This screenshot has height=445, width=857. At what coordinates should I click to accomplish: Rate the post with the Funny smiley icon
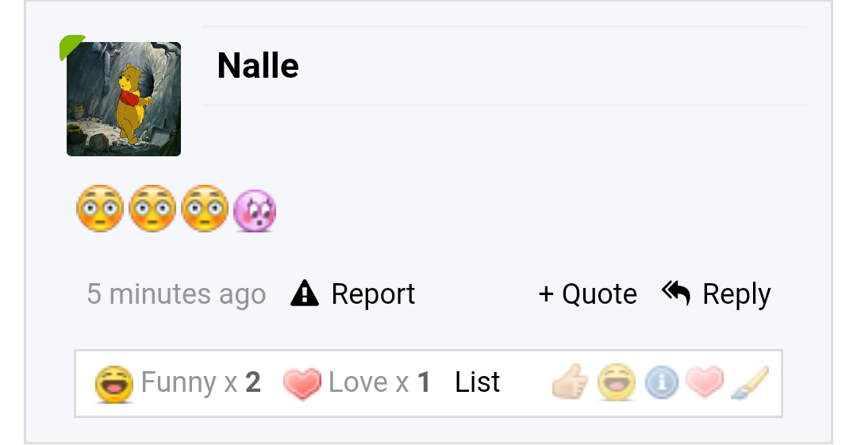pos(617,382)
